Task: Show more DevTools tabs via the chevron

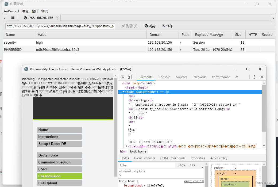Action: point(237,77)
